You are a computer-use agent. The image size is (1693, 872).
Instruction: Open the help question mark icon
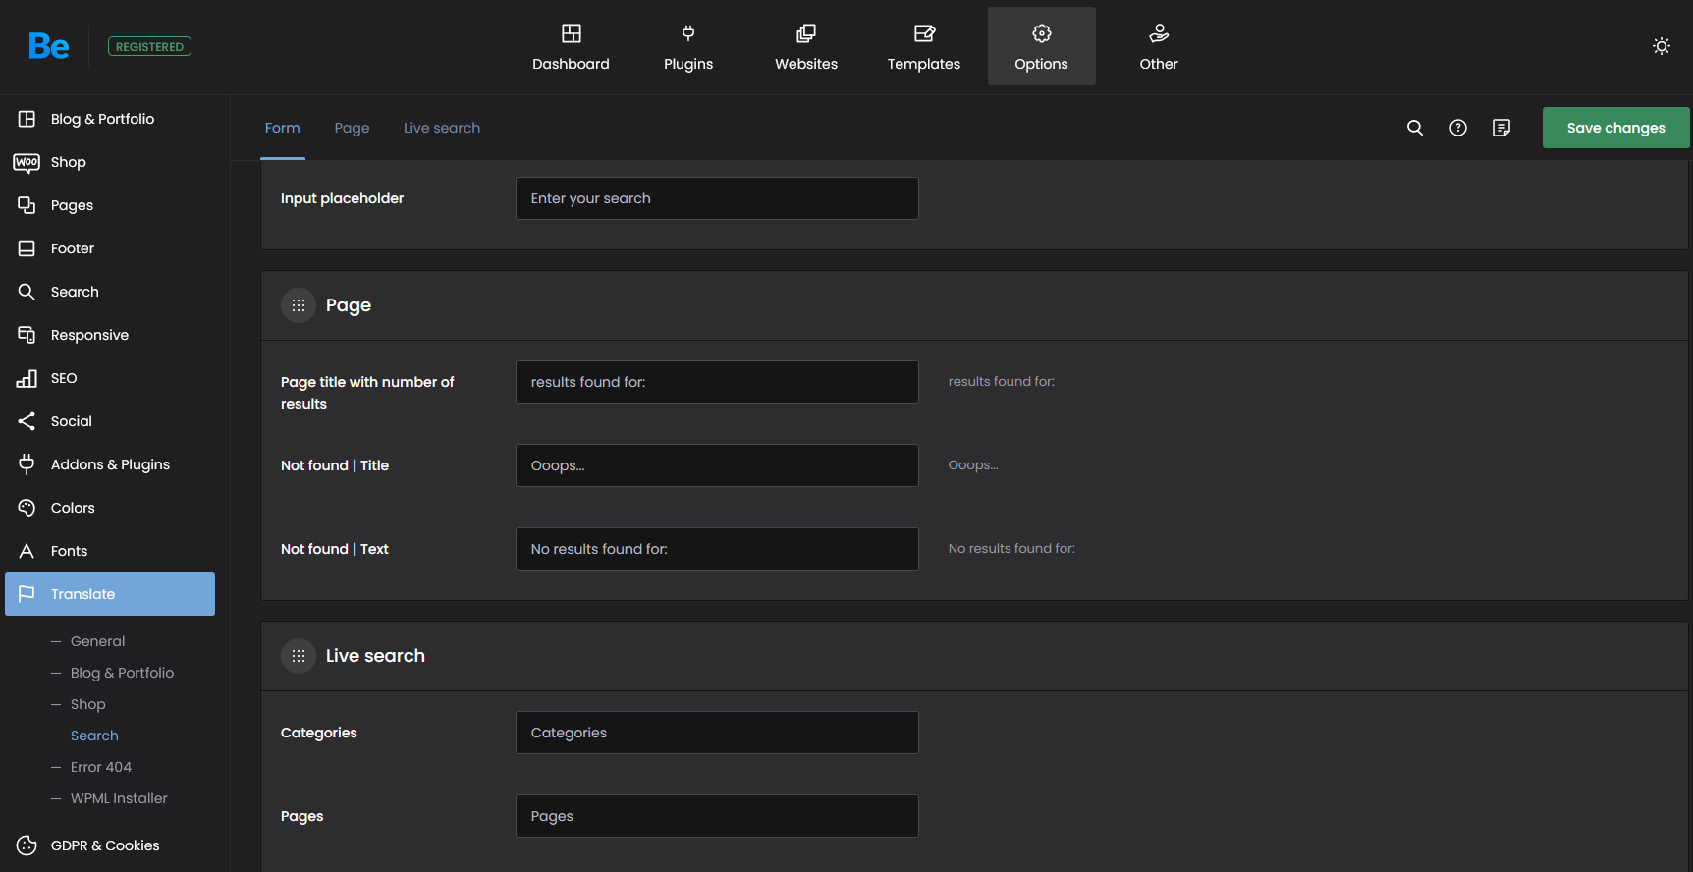tap(1458, 128)
